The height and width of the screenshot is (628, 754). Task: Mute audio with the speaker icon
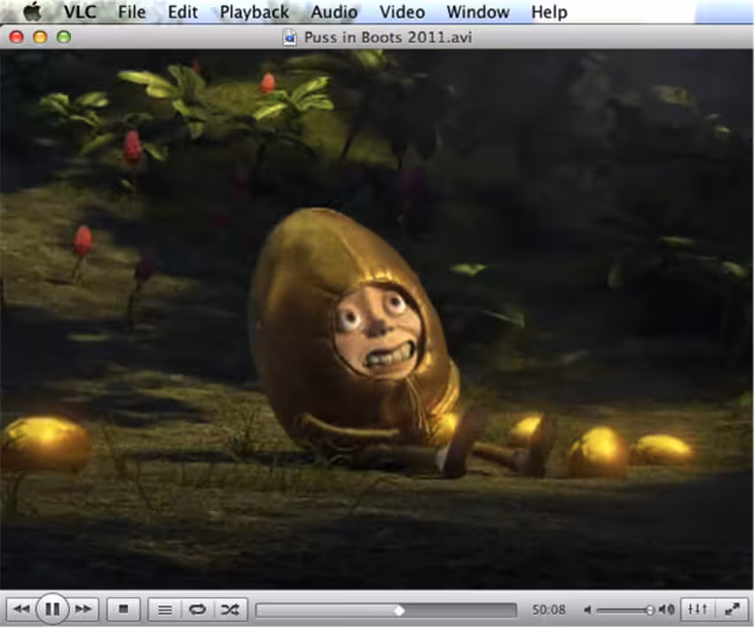pyautogui.click(x=587, y=609)
